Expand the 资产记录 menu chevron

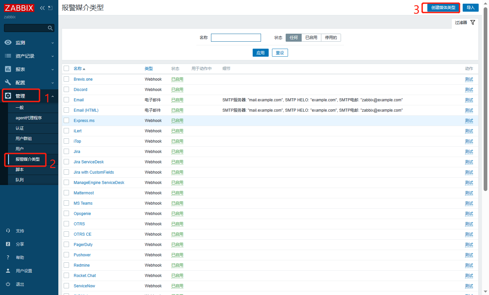tap(53, 56)
